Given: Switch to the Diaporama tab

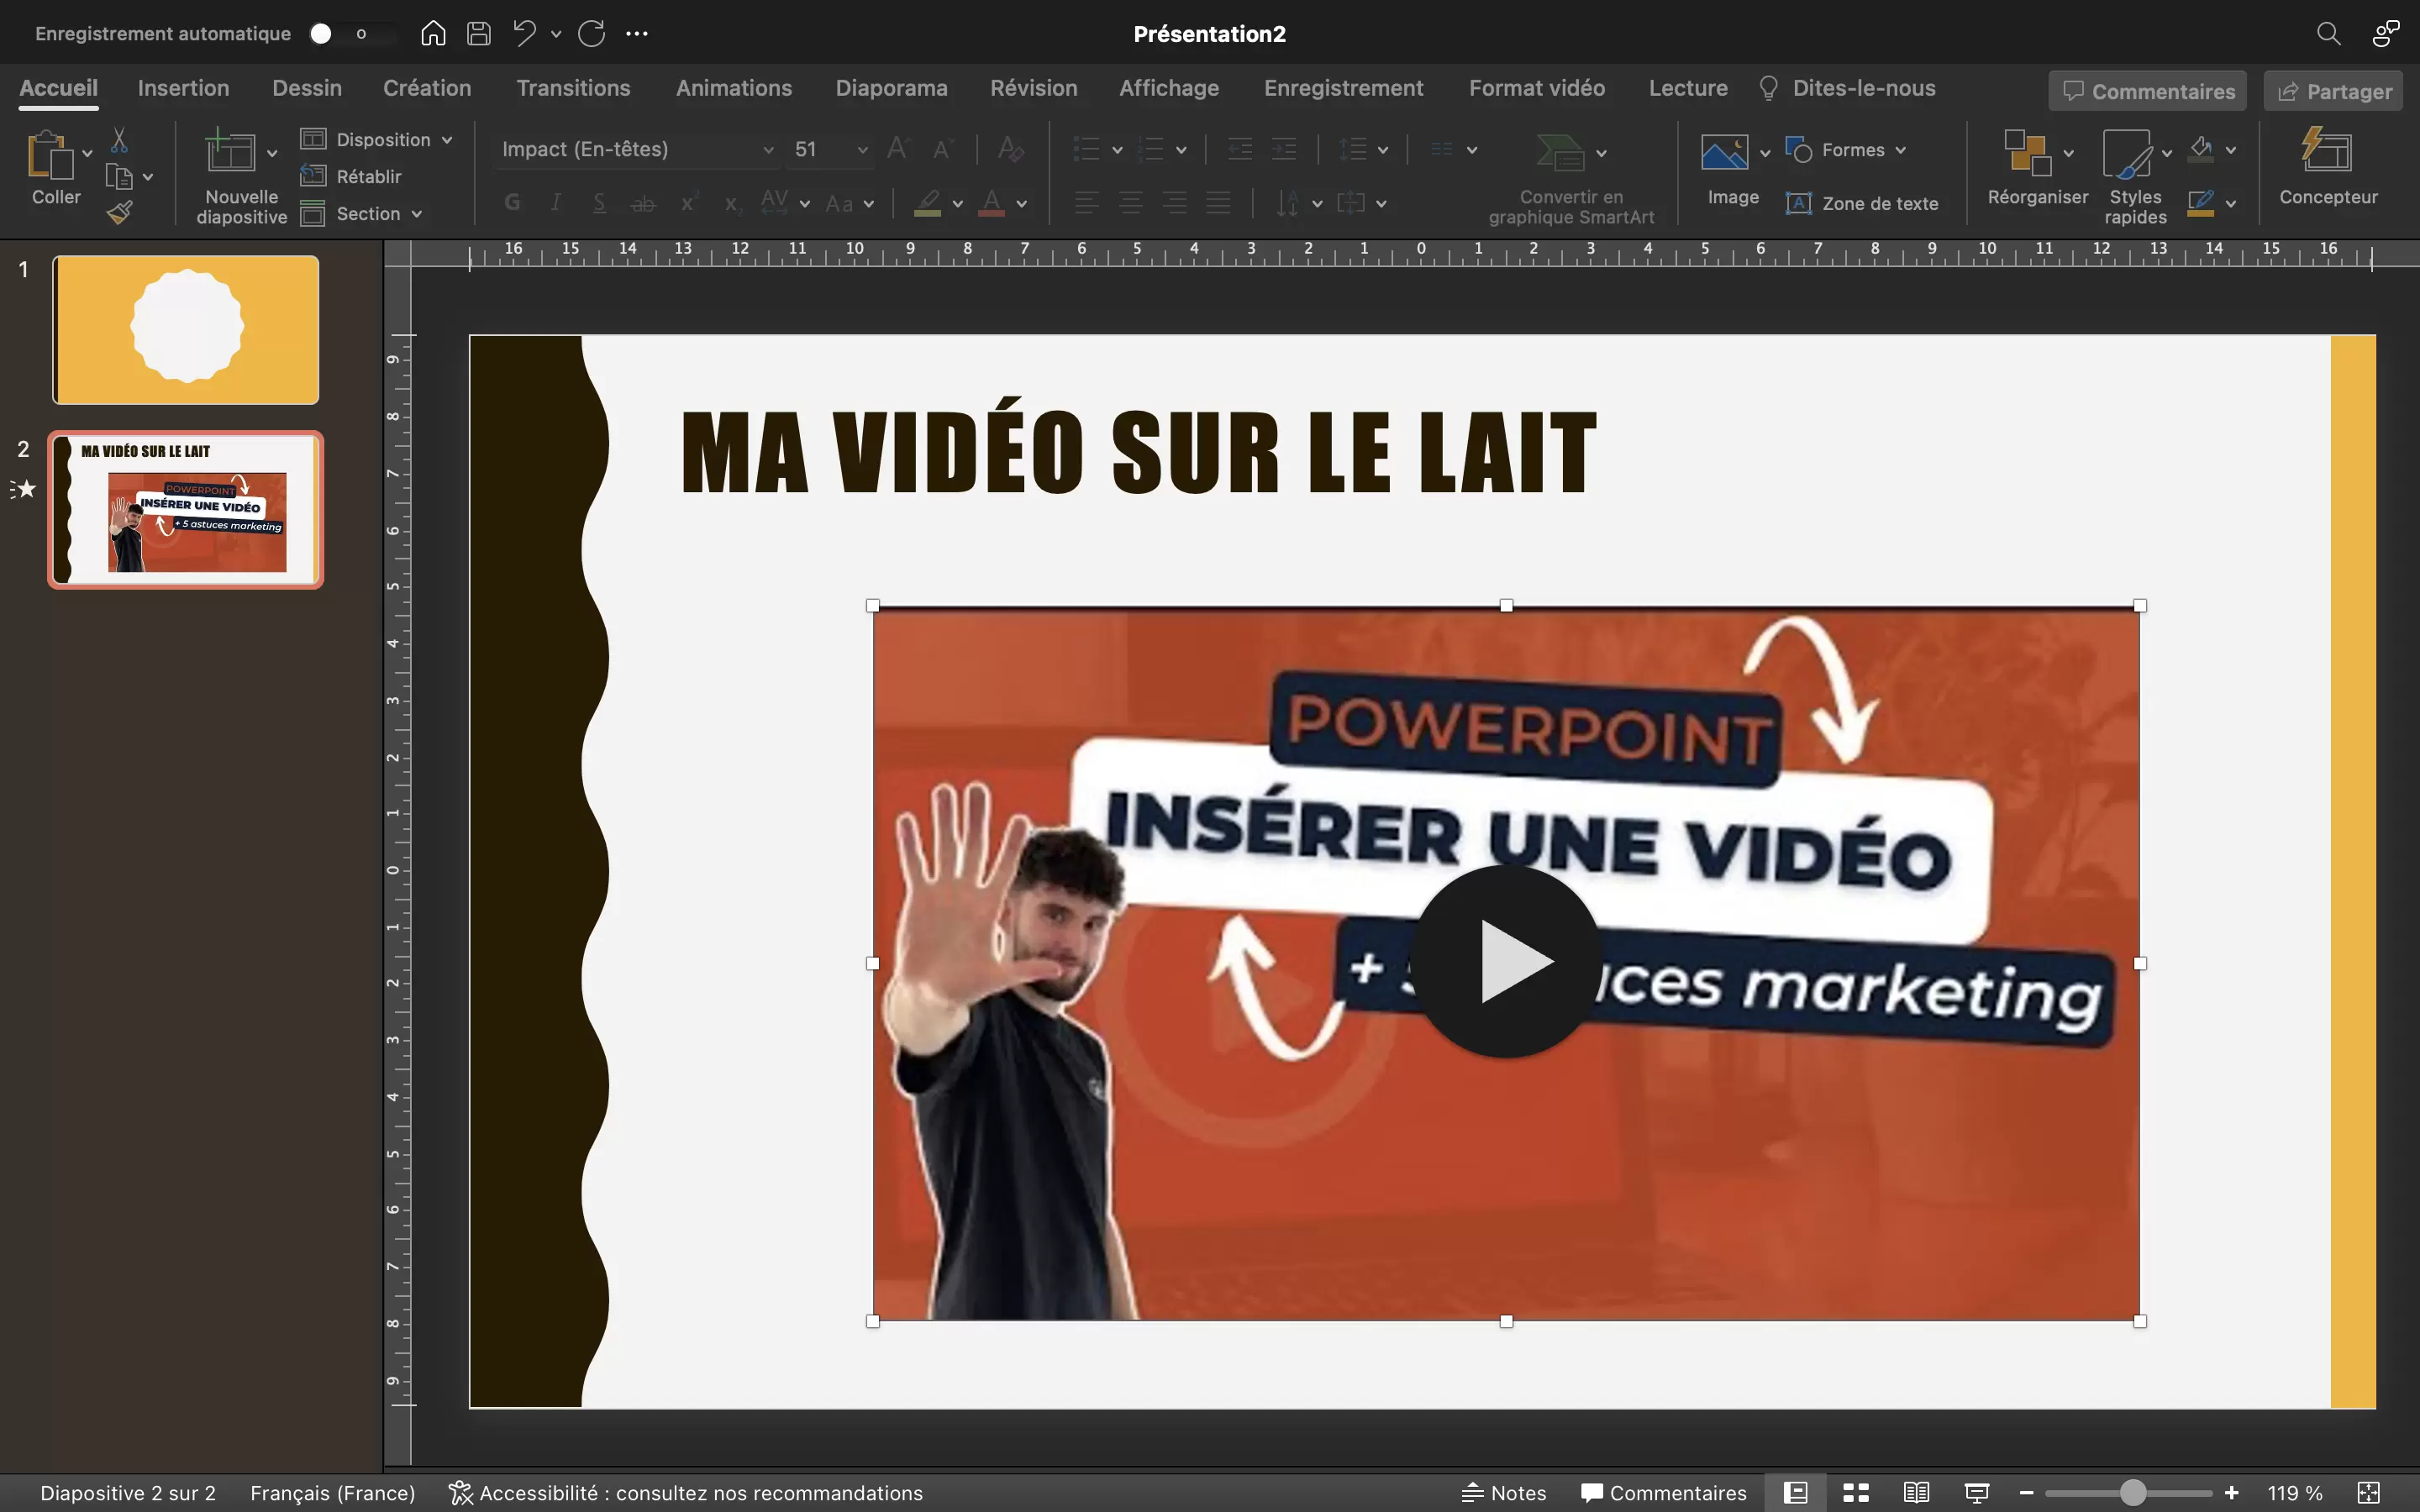Looking at the screenshot, I should coord(891,88).
